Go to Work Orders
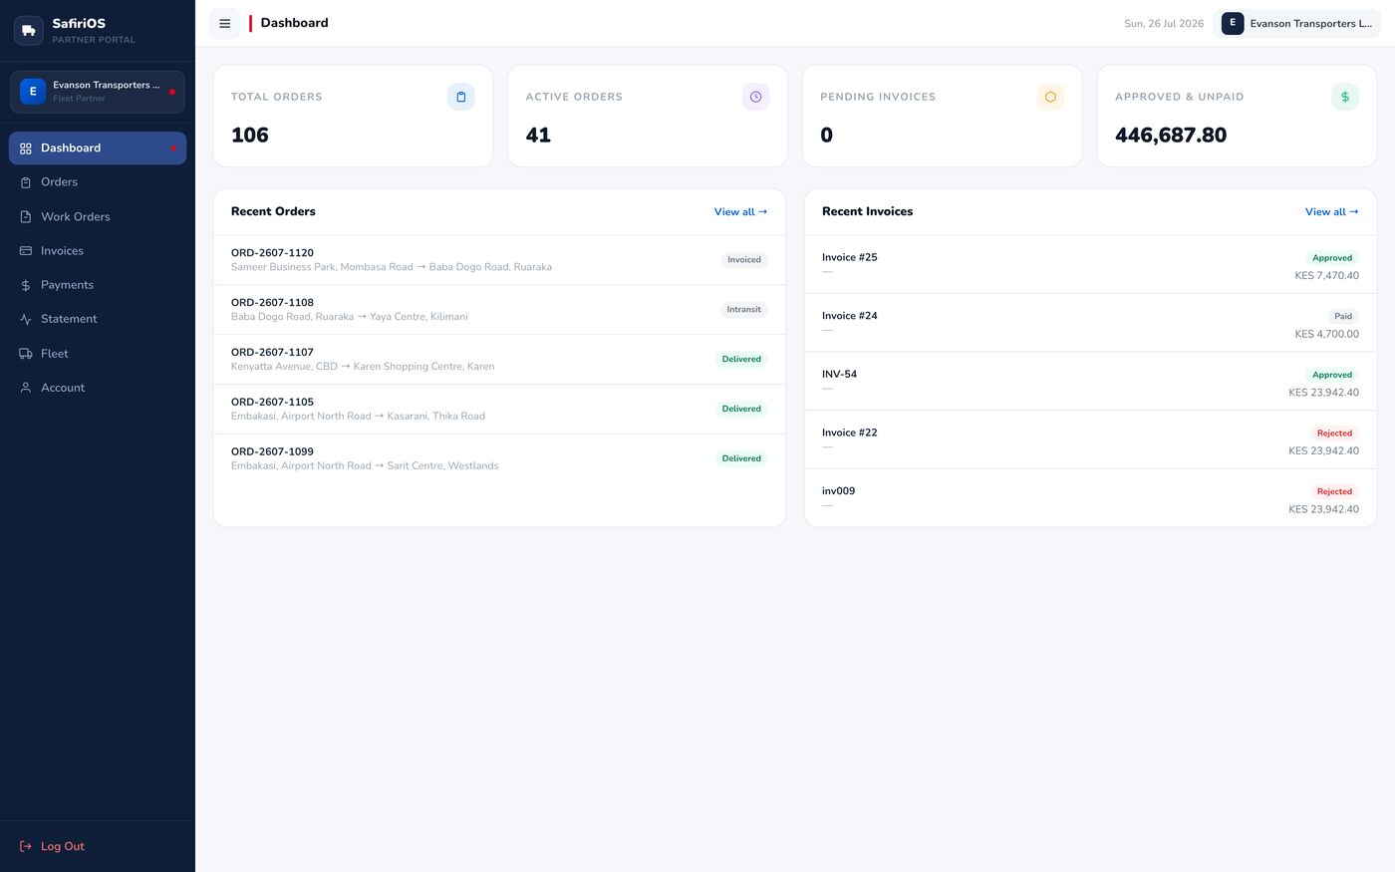1395x872 pixels. [x=98, y=216]
